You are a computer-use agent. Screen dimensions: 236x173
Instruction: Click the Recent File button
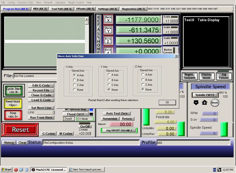pos(41,90)
